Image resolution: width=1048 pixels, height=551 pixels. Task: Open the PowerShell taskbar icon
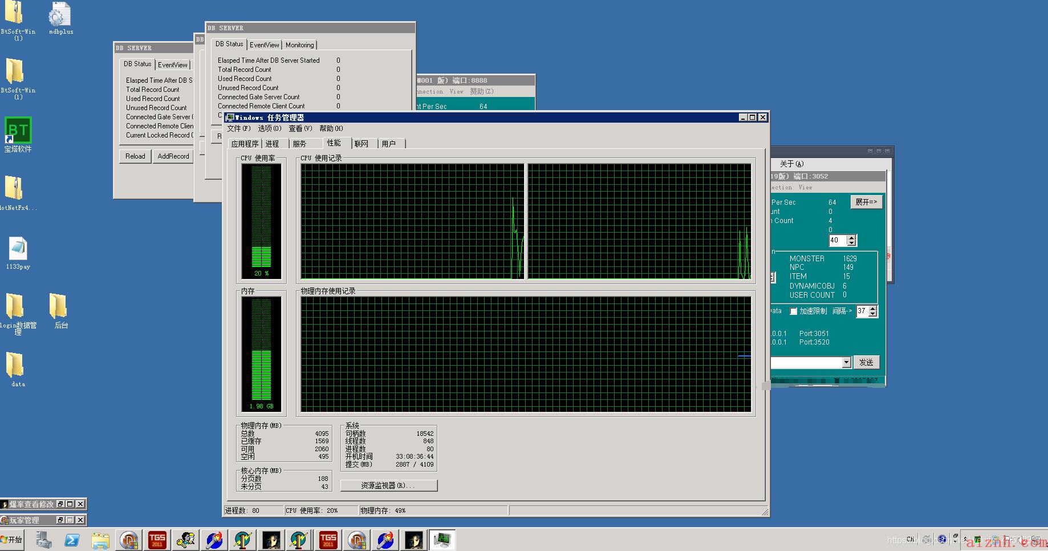pyautogui.click(x=72, y=540)
